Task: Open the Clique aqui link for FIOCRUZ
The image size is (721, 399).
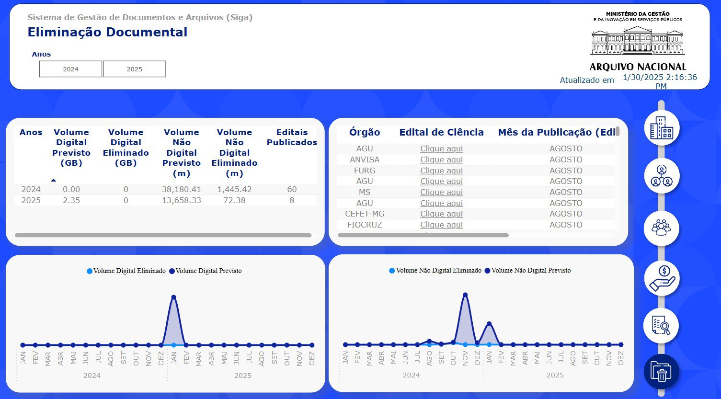Action: tap(441, 225)
